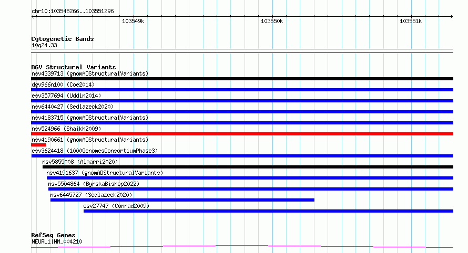Click the short red nsv4190661 bar
Viewport: 468px width, 253px height.
38,145
